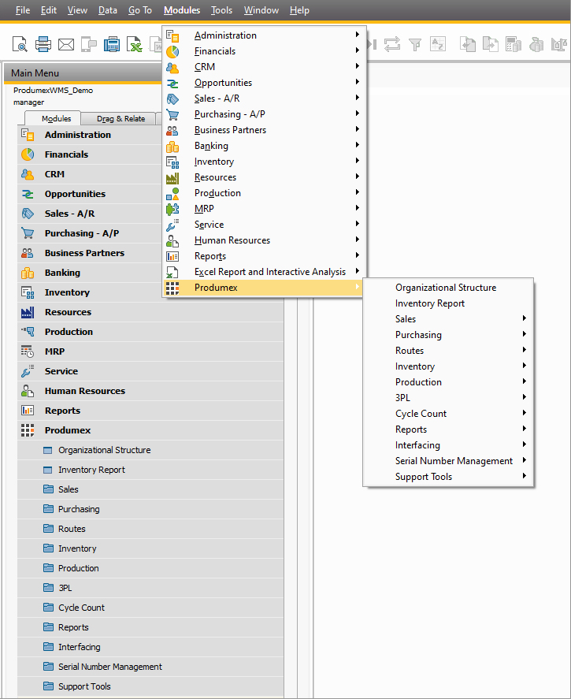Viewport: 571px width, 699px height.
Task: Open Human Resources in Main Menu panel
Action: pos(150,391)
